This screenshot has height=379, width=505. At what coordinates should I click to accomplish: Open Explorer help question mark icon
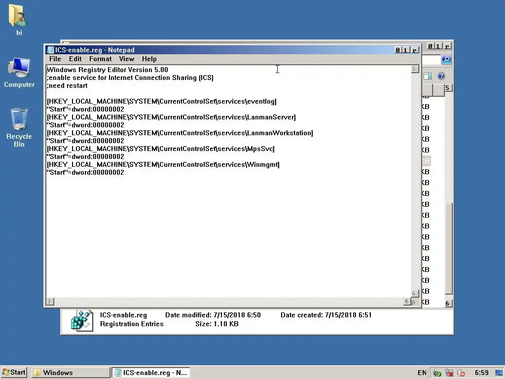(x=441, y=76)
